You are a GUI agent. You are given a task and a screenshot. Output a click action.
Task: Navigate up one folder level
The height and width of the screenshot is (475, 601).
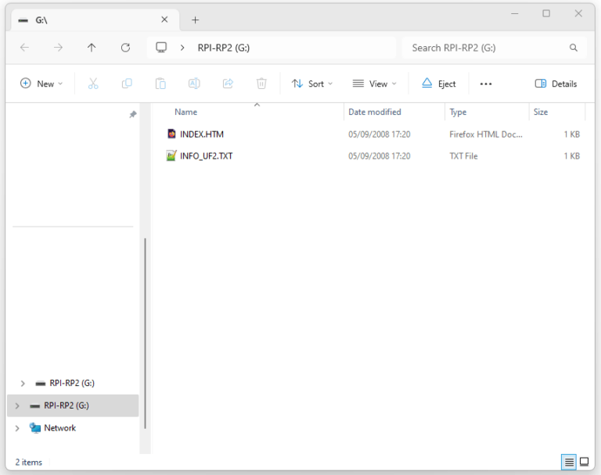[x=92, y=48]
